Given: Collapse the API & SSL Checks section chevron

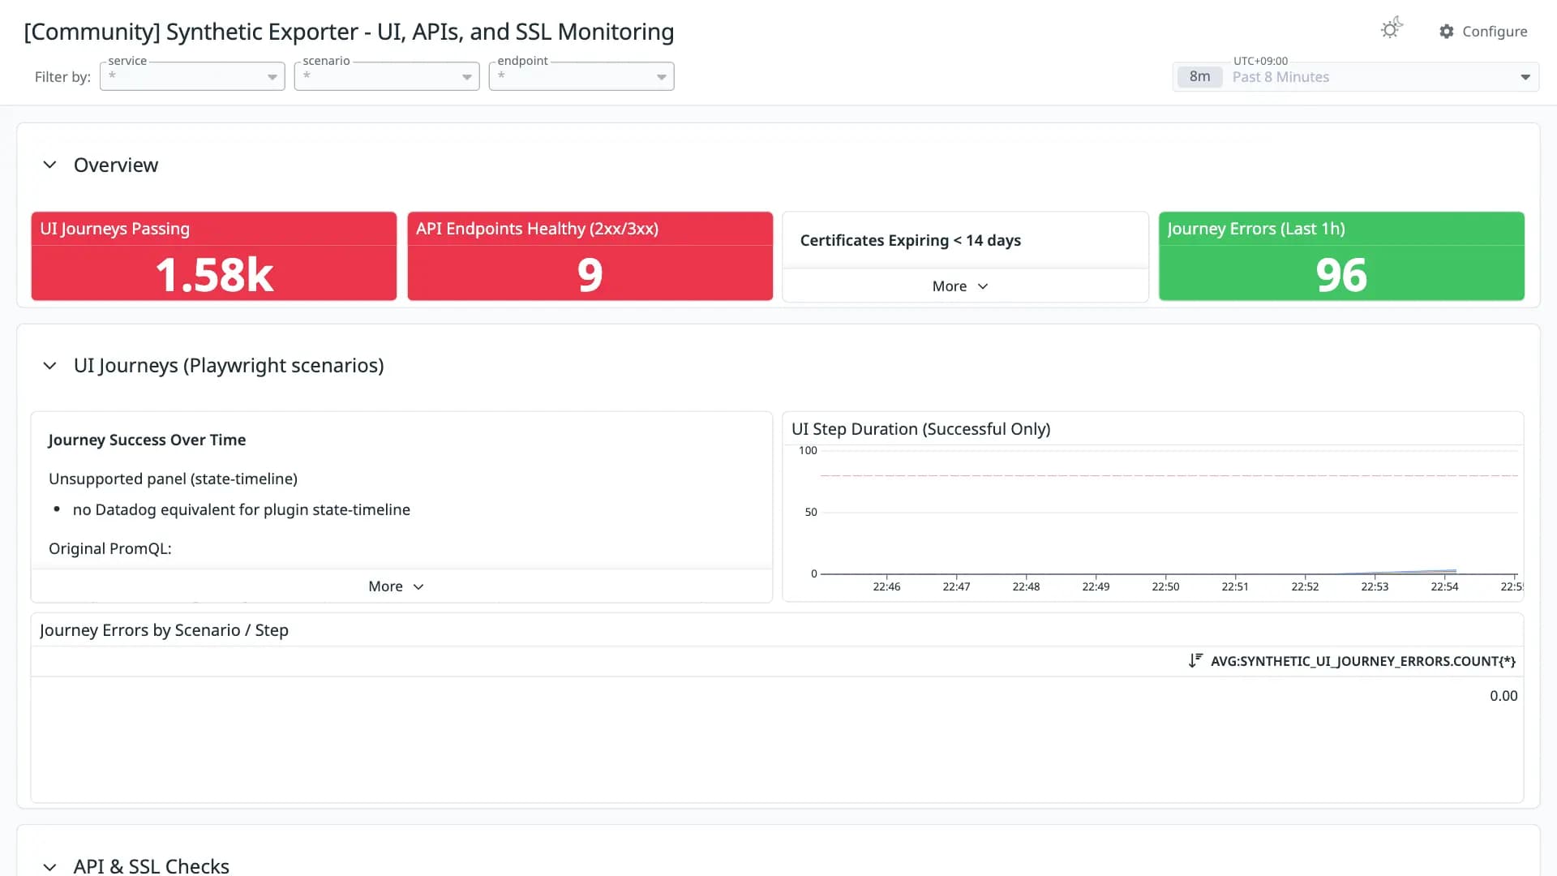Looking at the screenshot, I should coord(49,866).
